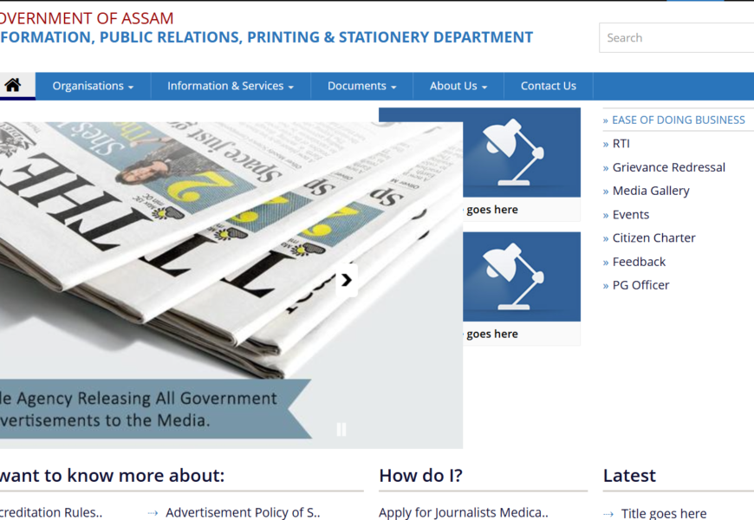Open Advertisement Policy link
The height and width of the screenshot is (520, 754).
243,512
